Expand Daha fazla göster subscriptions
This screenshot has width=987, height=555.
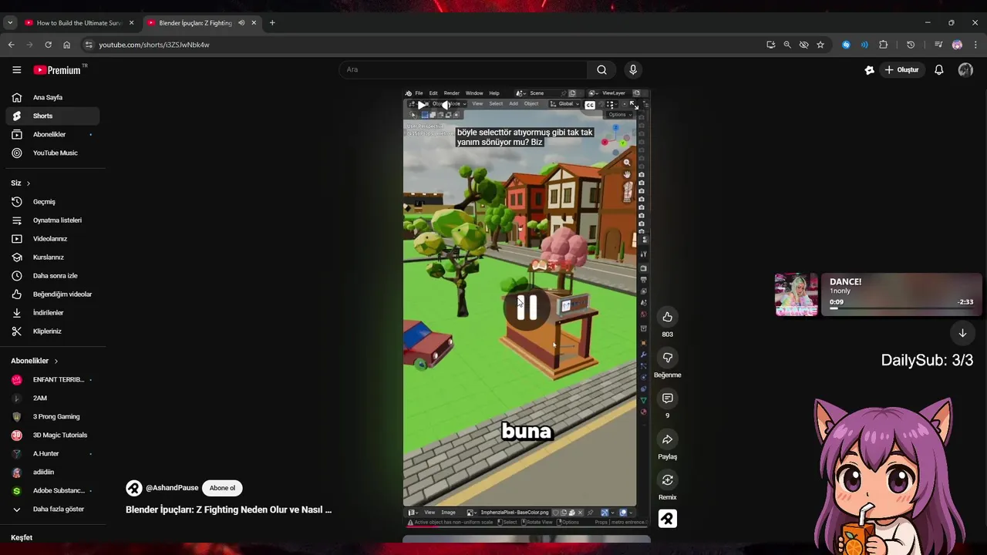[52, 510]
